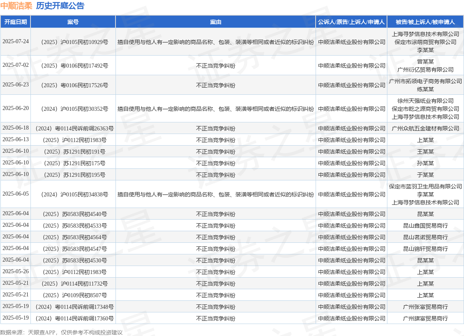Click the date 2025-06-05
The width and height of the screenshot is (464, 336).
click(x=16, y=194)
